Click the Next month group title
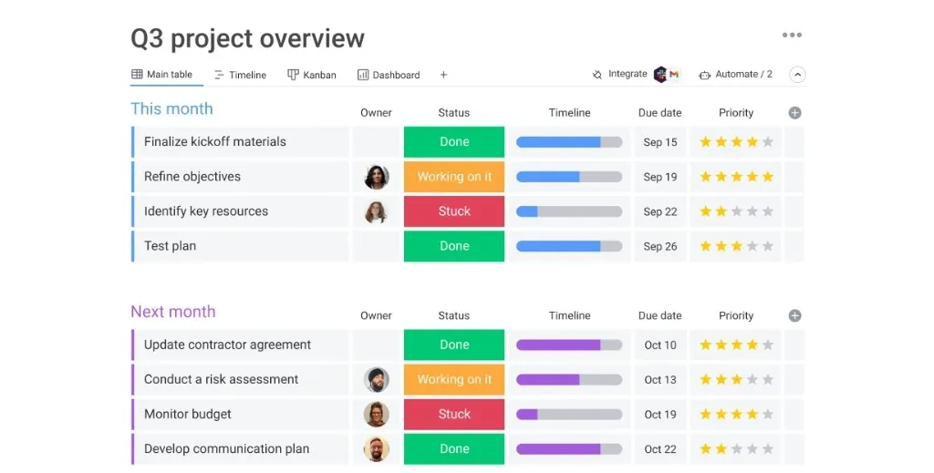Screen dimensions: 934x473 click(172, 312)
